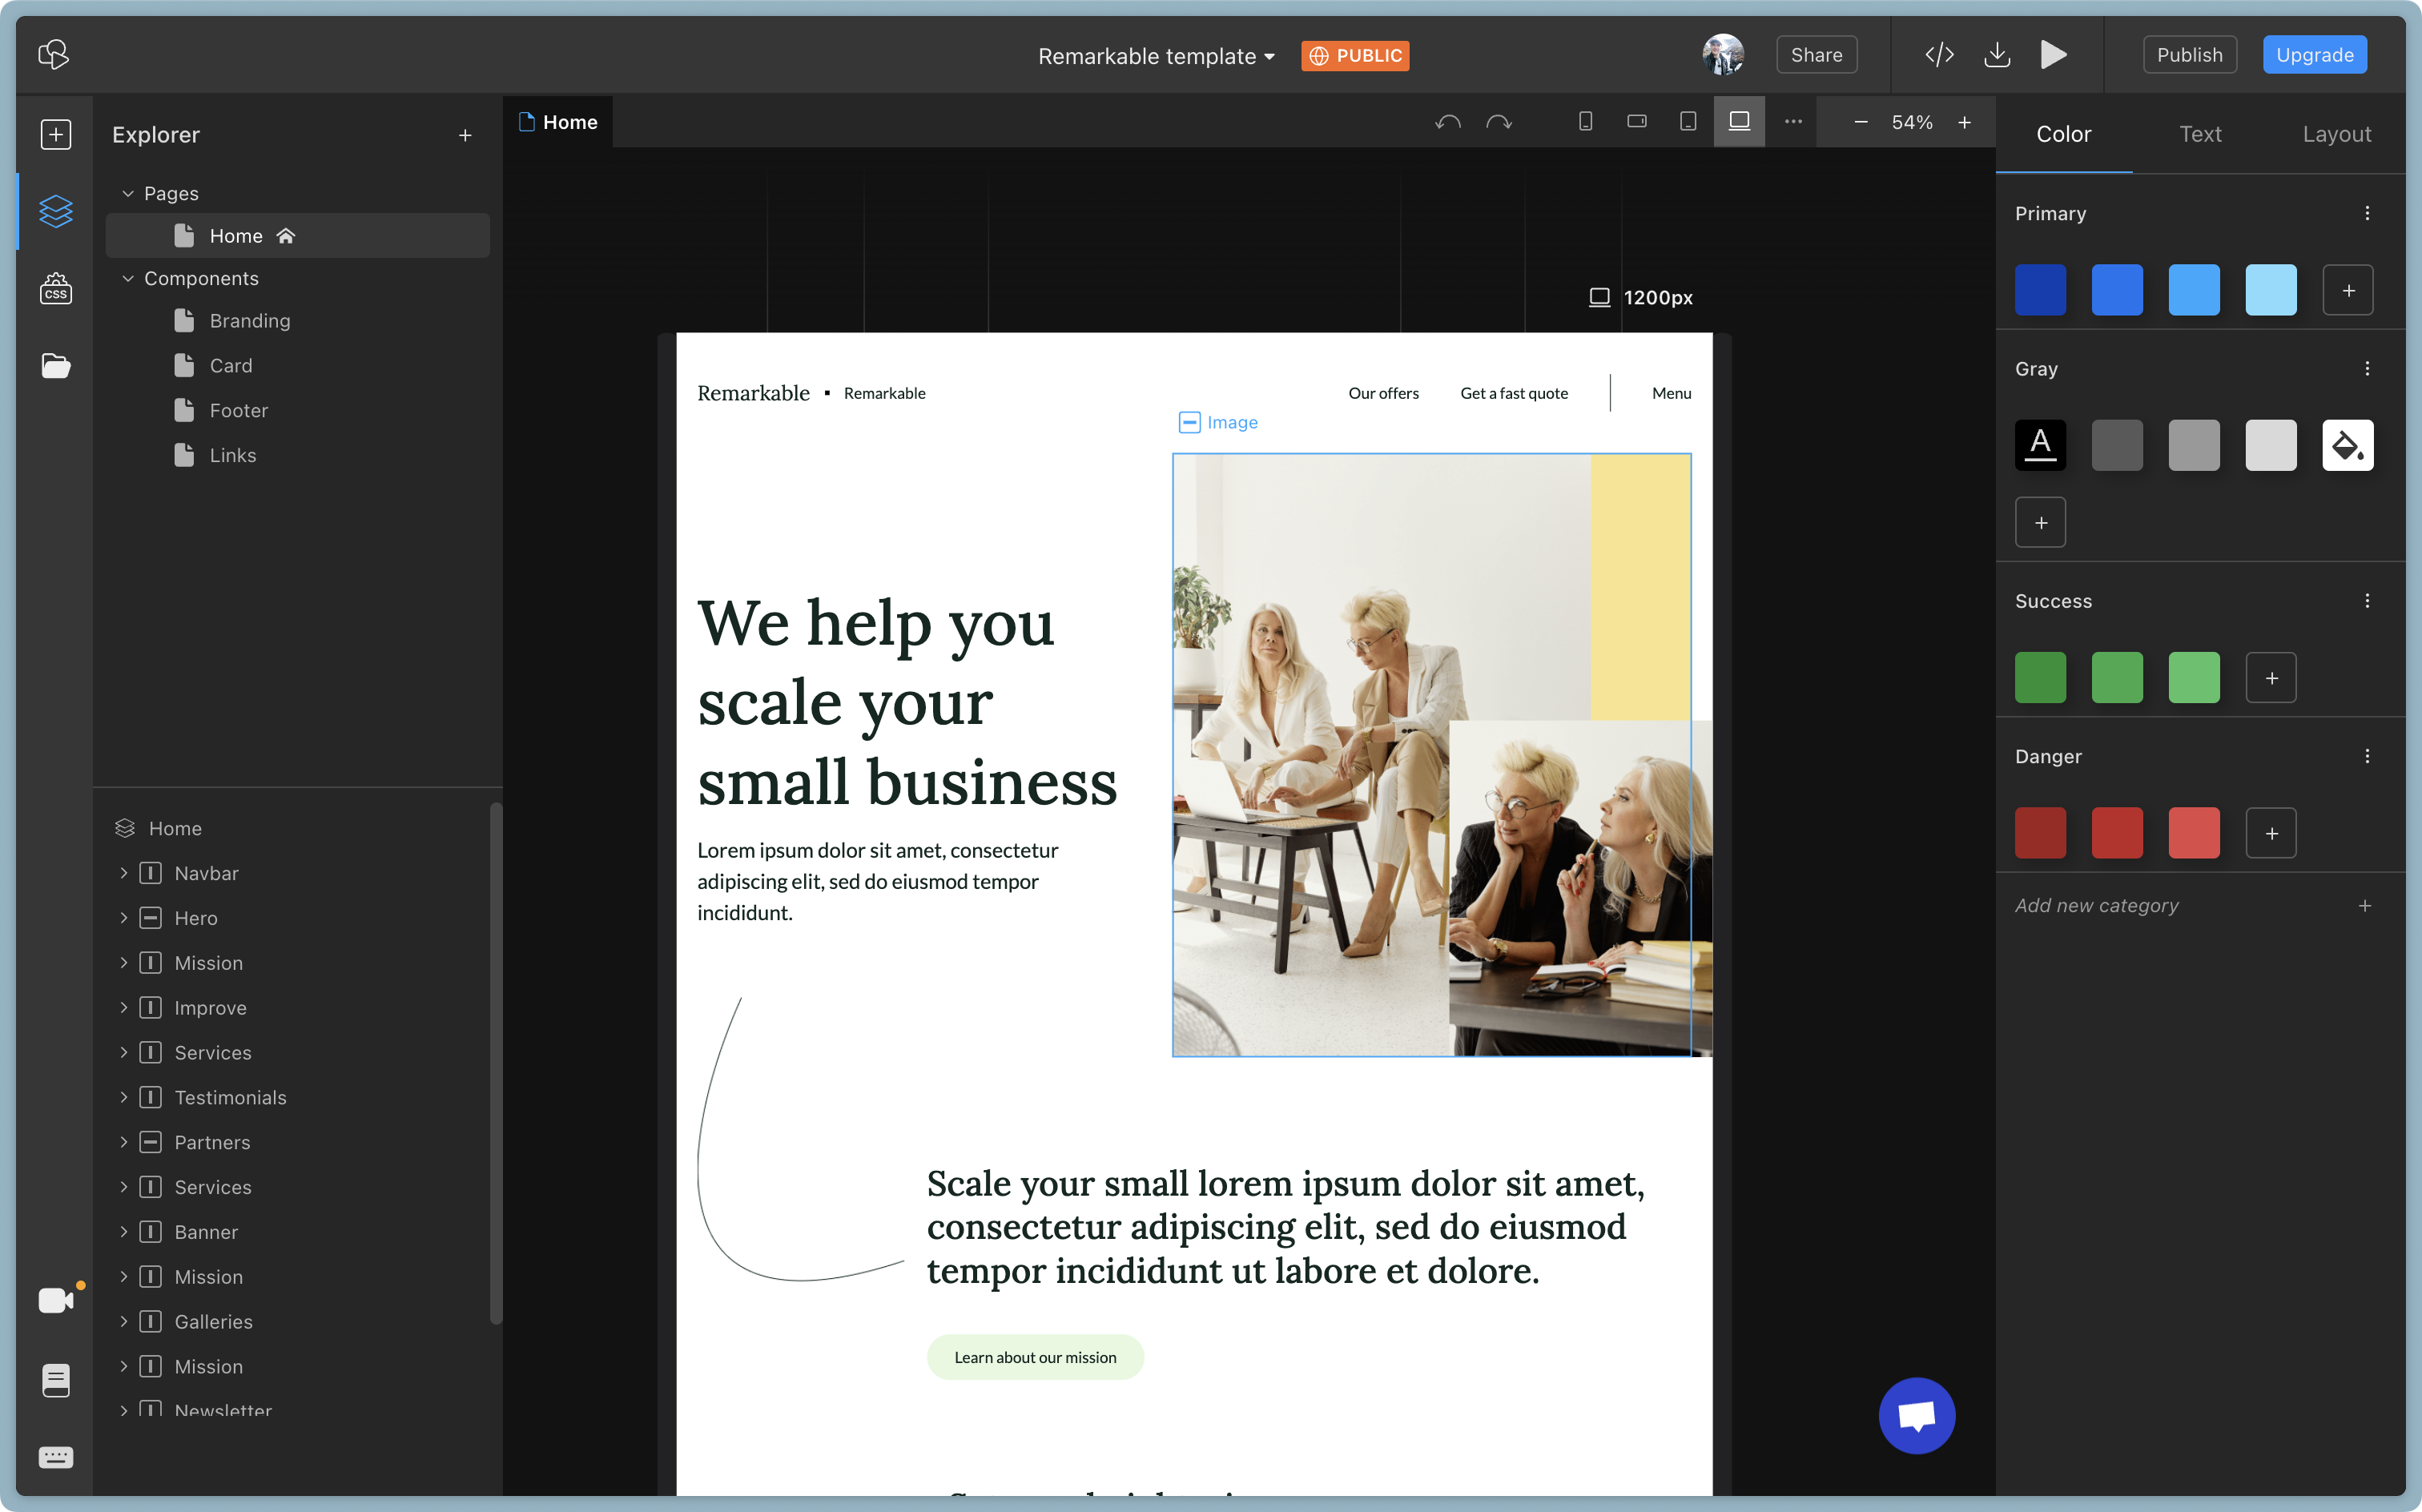This screenshot has width=2422, height=1512.
Task: Expand the Banner layer
Action: (x=124, y=1232)
